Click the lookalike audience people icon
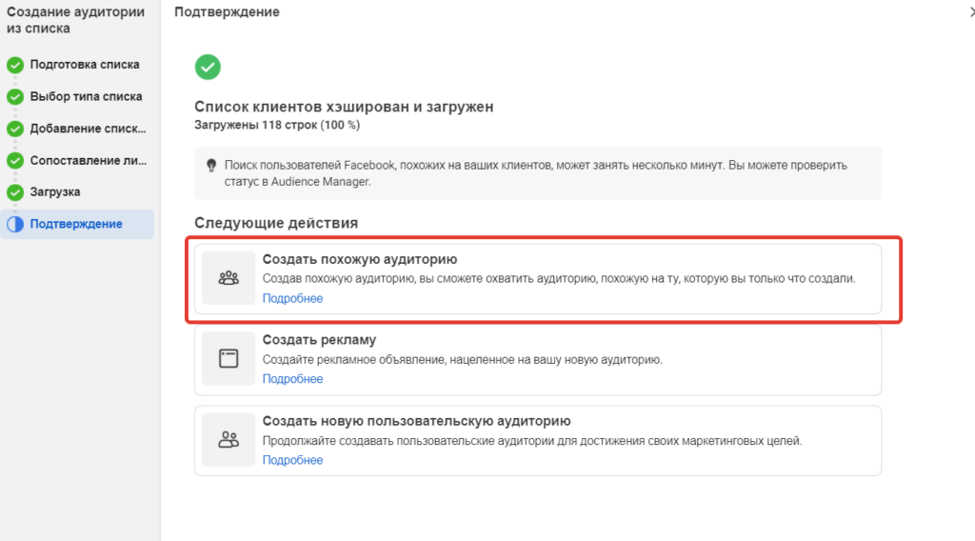 (x=229, y=278)
